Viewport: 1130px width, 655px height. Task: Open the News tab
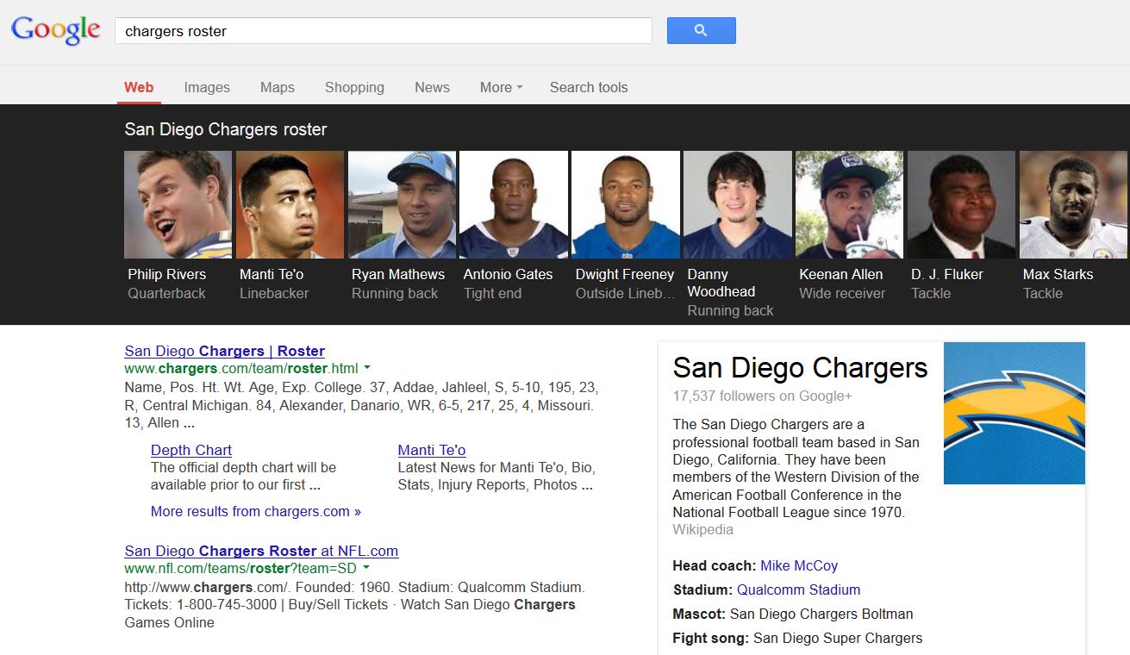pos(432,87)
